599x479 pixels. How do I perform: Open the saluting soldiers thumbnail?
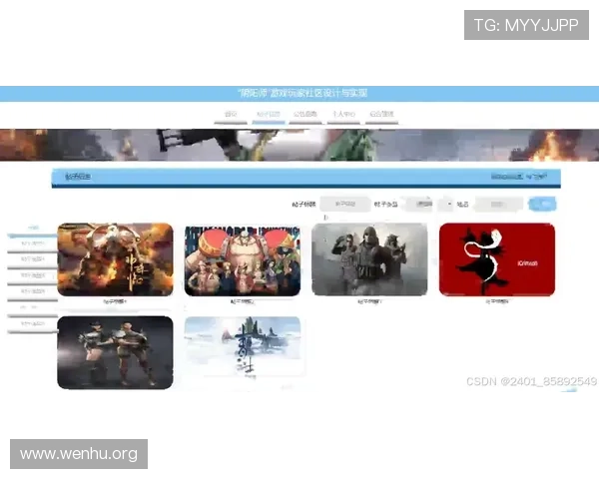pos(369,259)
